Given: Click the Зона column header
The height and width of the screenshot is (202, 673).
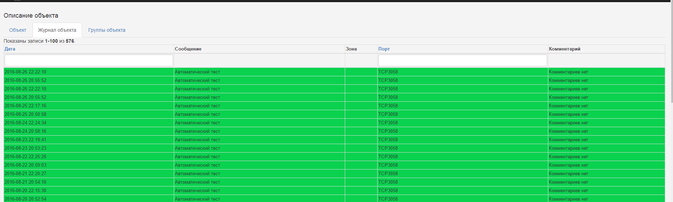Looking at the screenshot, I should coord(351,49).
